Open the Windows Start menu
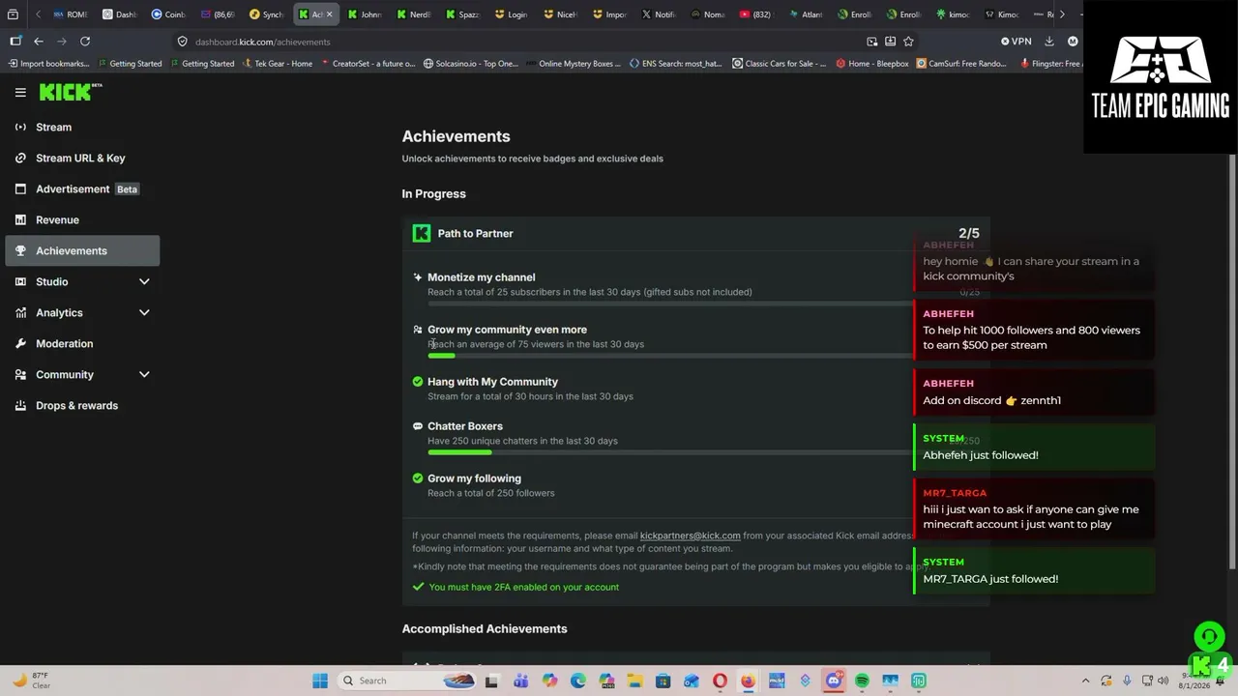1238x696 pixels. [320, 681]
